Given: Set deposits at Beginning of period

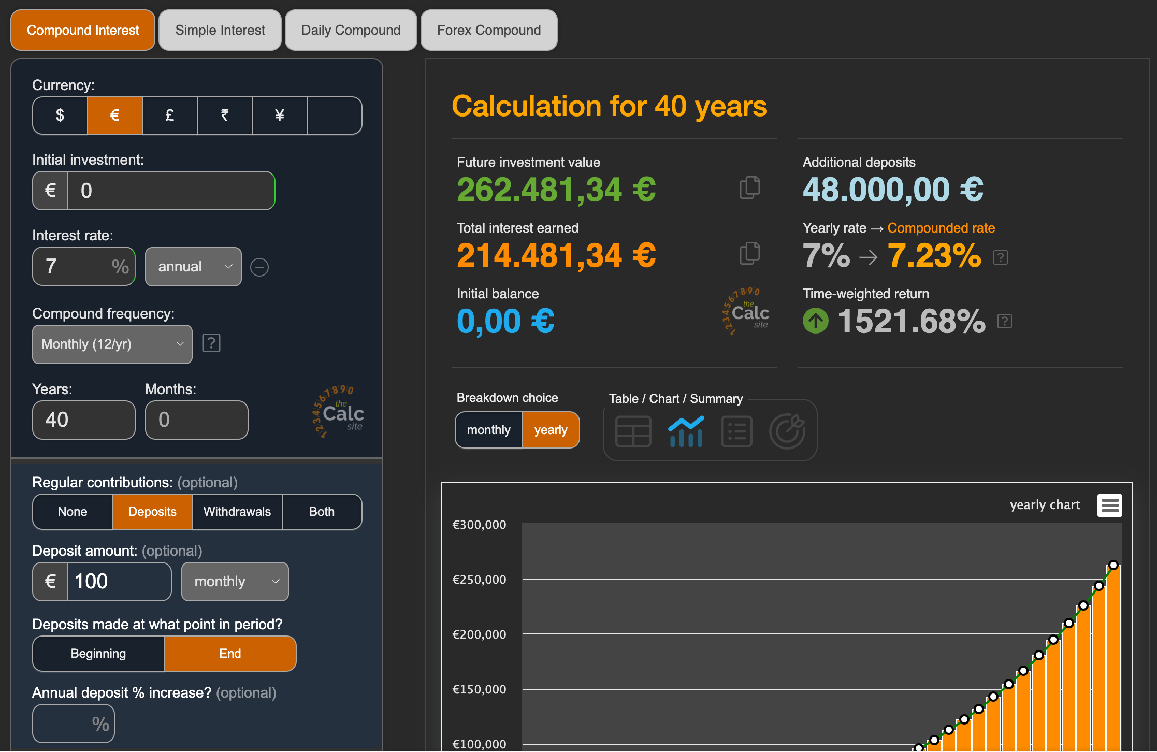Looking at the screenshot, I should [98, 654].
